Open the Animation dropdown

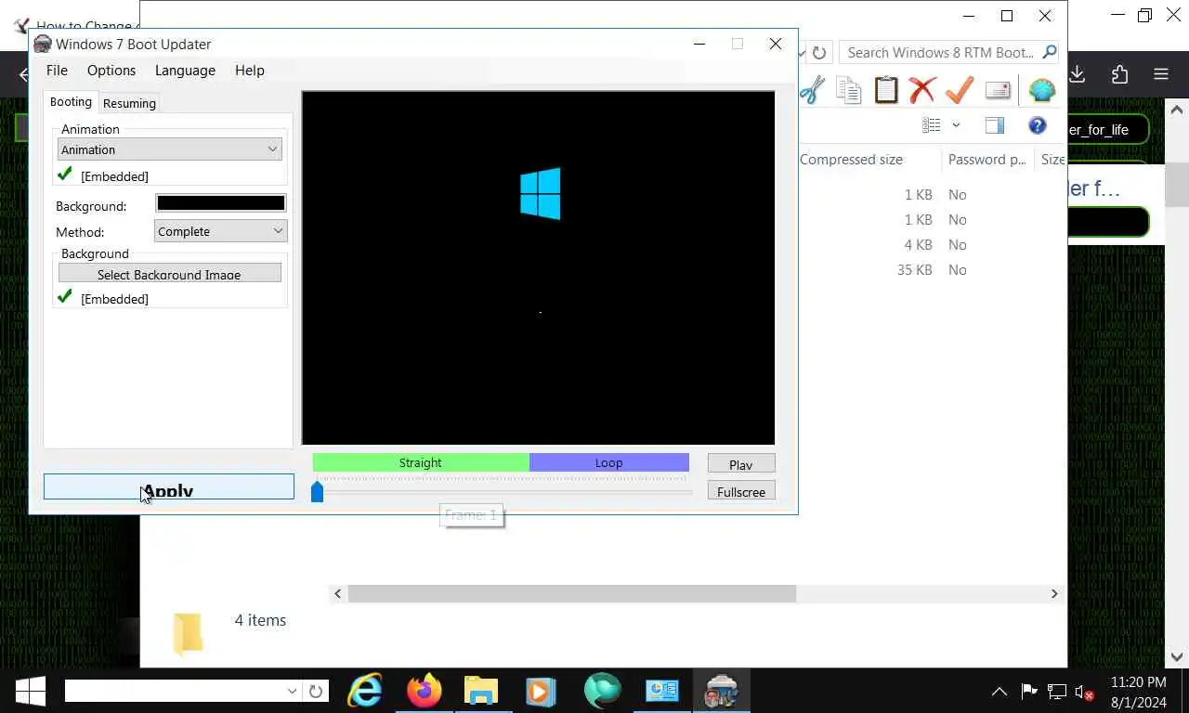(x=170, y=149)
